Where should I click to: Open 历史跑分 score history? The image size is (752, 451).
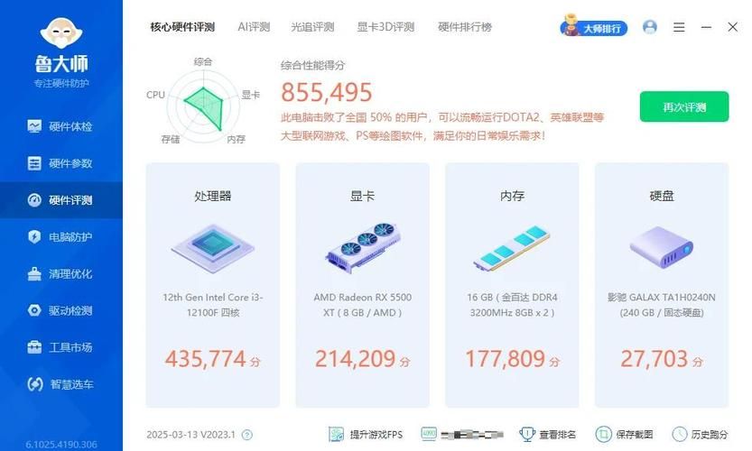tap(701, 435)
